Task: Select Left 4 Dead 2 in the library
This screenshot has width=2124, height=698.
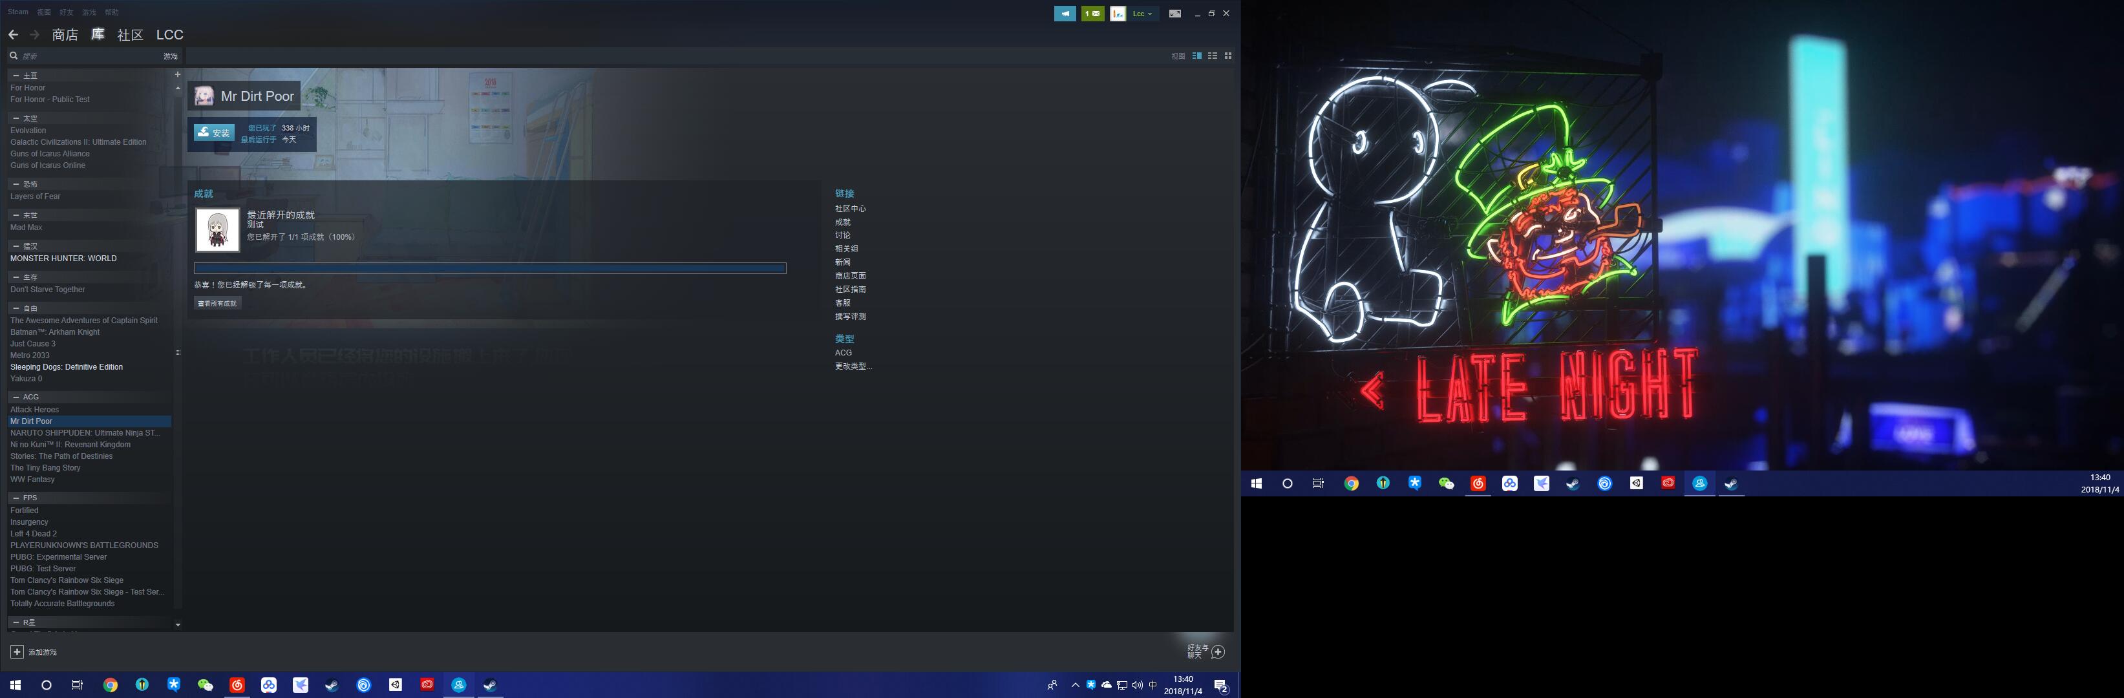Action: coord(34,534)
